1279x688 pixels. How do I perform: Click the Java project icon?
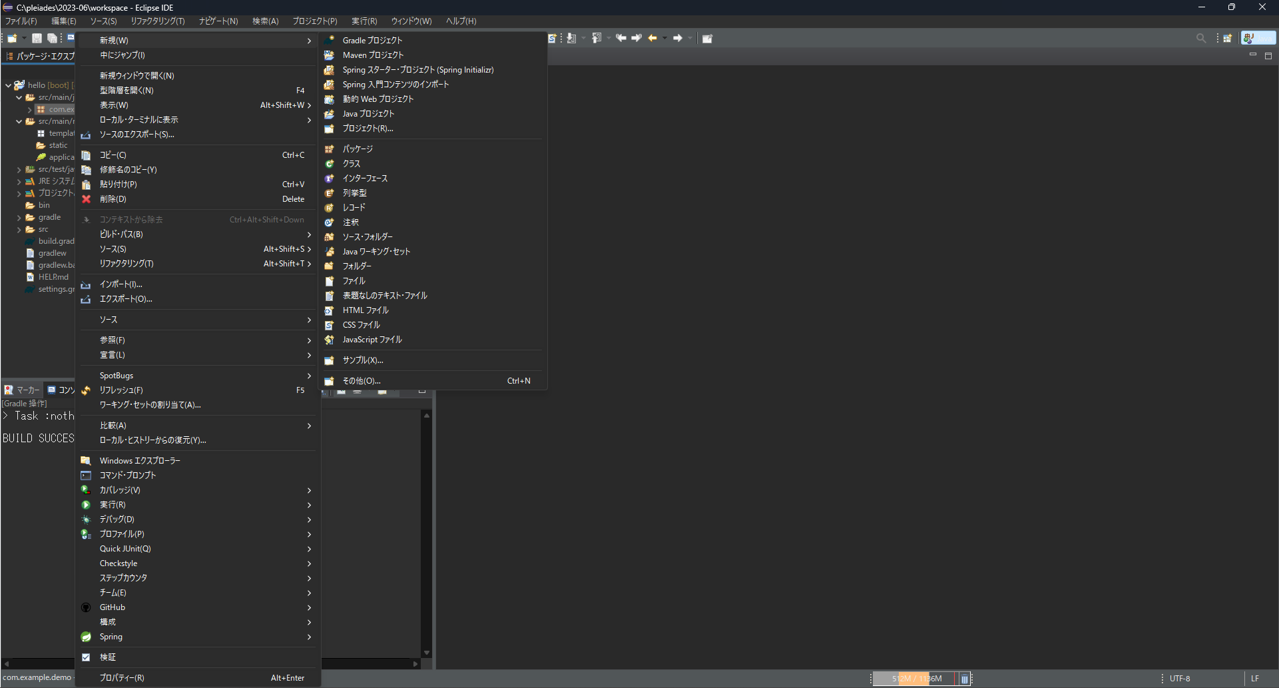tap(329, 114)
